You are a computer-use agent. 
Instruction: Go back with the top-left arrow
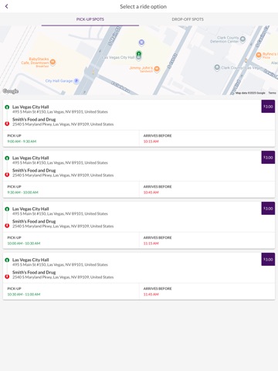pos(7,6)
